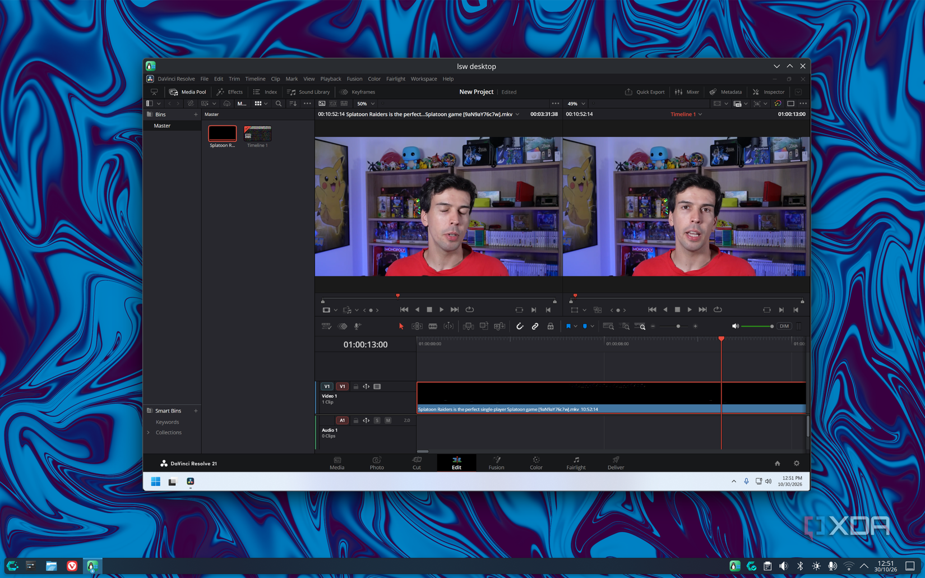Play the source viewer clip
Image resolution: width=925 pixels, height=578 pixels.
pyautogui.click(x=442, y=309)
